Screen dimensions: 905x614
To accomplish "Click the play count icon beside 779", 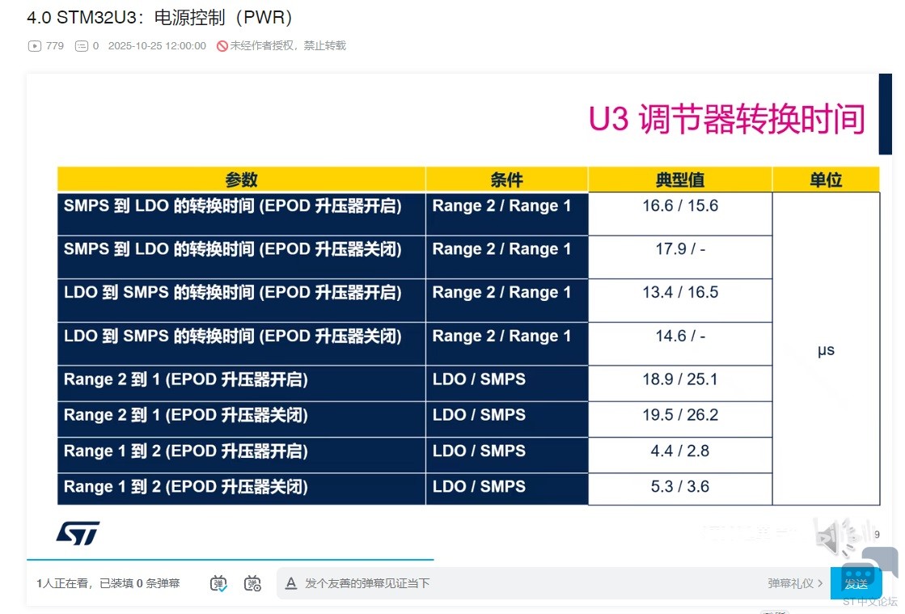I will click(x=35, y=45).
